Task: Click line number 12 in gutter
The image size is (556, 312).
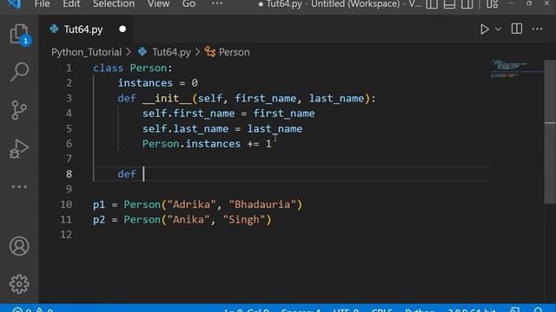Action: (66, 235)
